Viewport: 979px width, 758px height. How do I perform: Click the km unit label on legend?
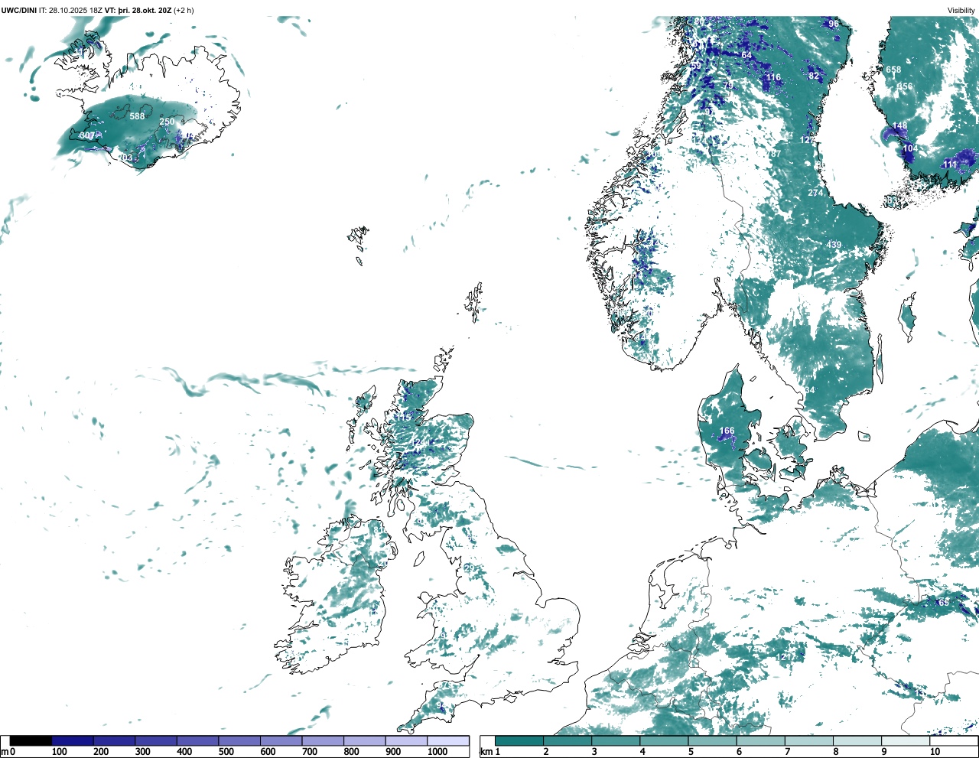(486, 752)
